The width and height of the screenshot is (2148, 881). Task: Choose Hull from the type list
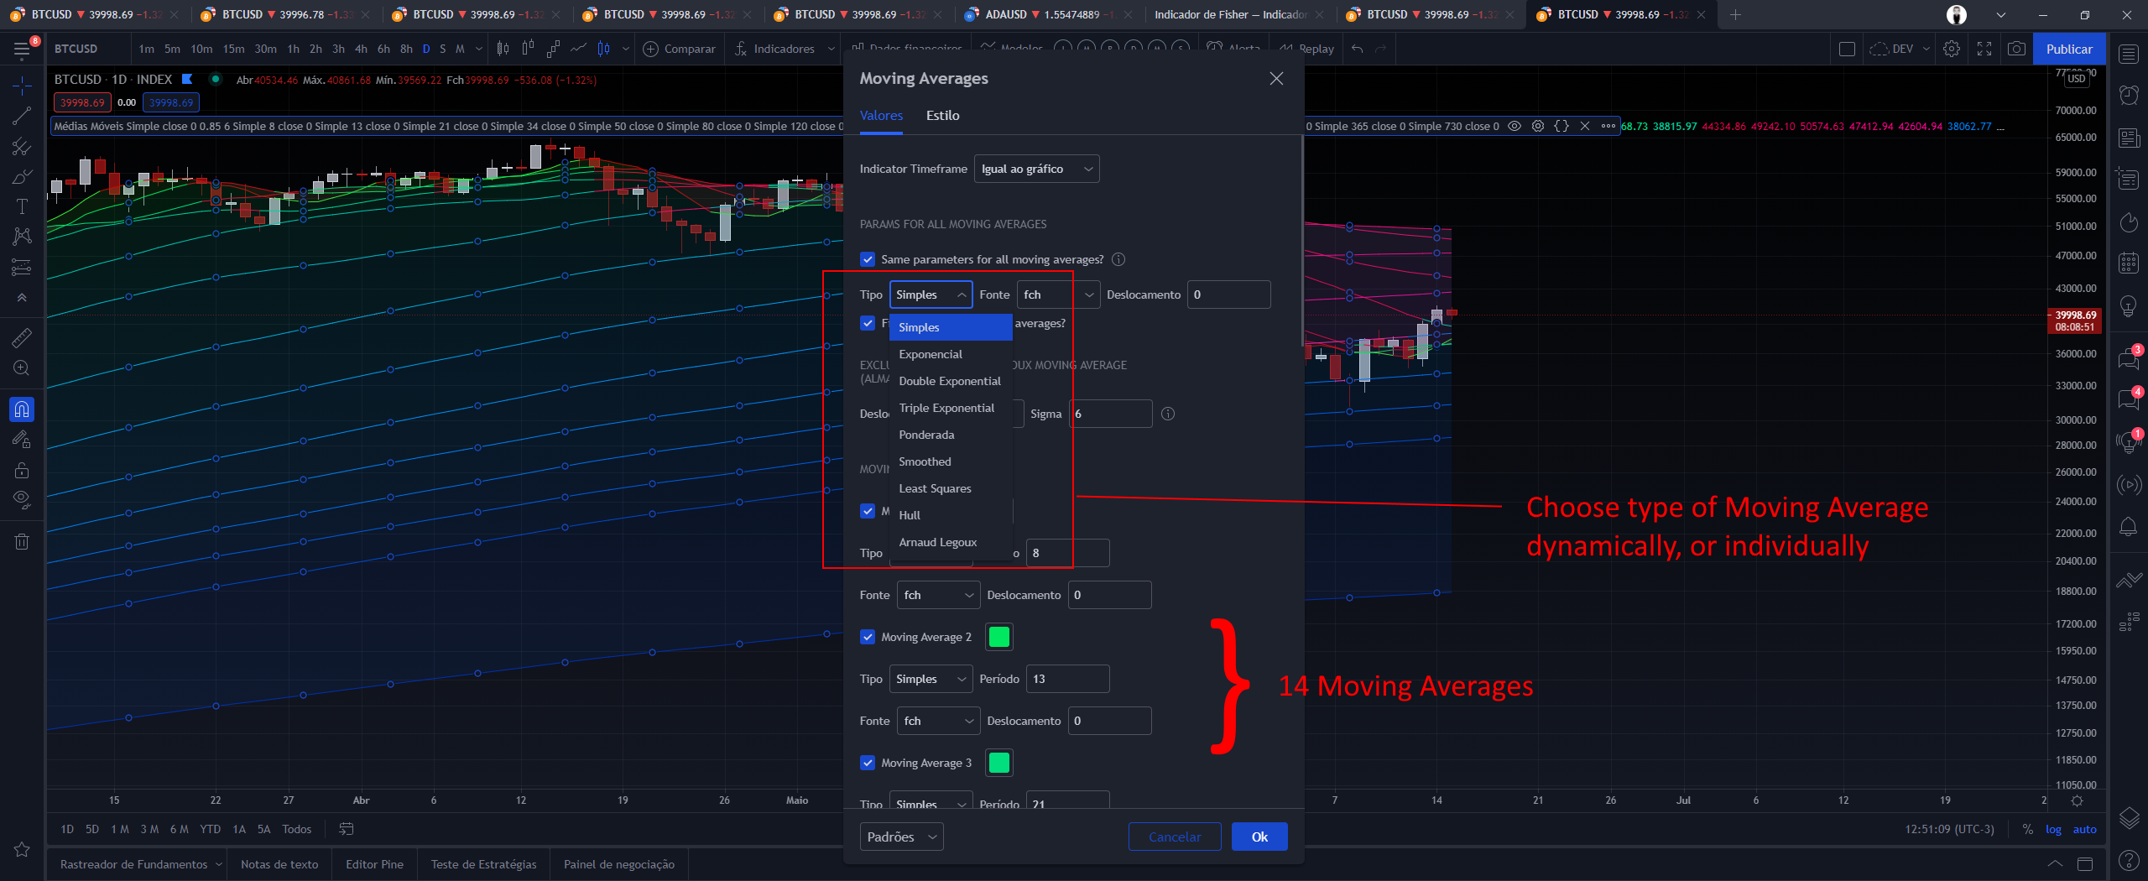(x=951, y=515)
